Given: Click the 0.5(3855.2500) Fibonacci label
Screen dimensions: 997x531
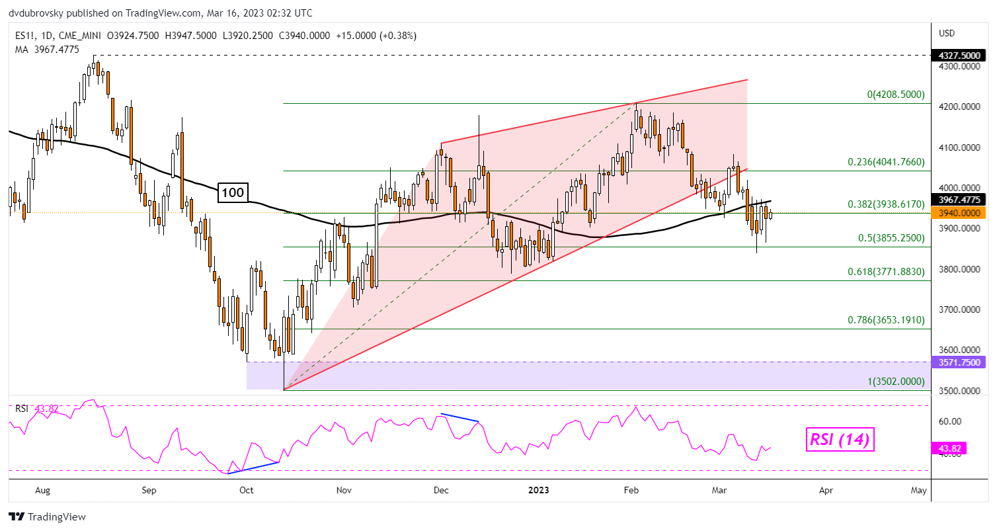Looking at the screenshot, I should 890,238.
